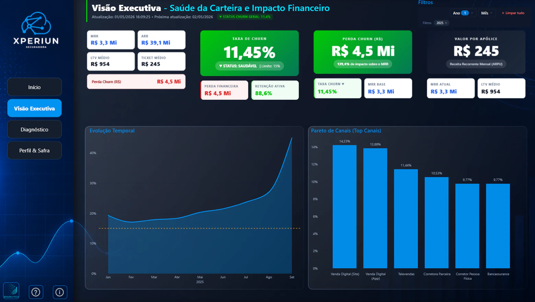Click the Pareto de Canais chart title

[x=346, y=131]
